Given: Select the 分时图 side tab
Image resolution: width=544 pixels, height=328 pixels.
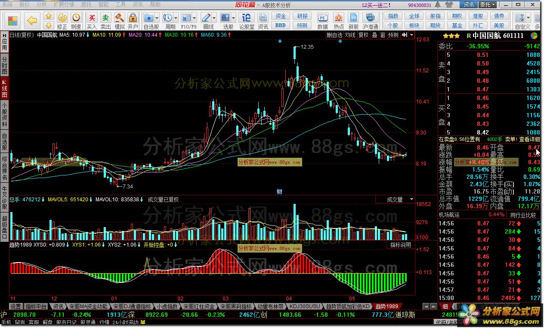Looking at the screenshot, I should click(4, 65).
